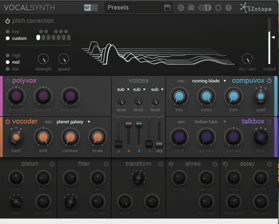Image resolution: width=279 pixels, height=224 pixels.
Task: Adjust the pitch correction strength knob
Action: [x=43, y=59]
